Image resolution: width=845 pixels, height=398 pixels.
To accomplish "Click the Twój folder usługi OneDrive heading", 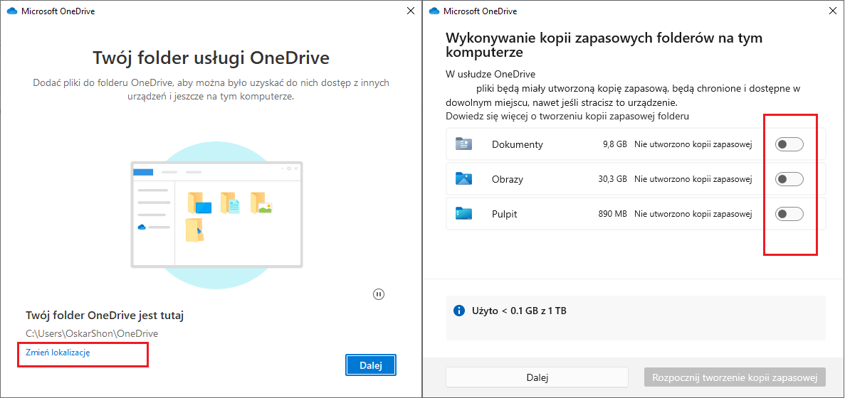I will point(211,58).
